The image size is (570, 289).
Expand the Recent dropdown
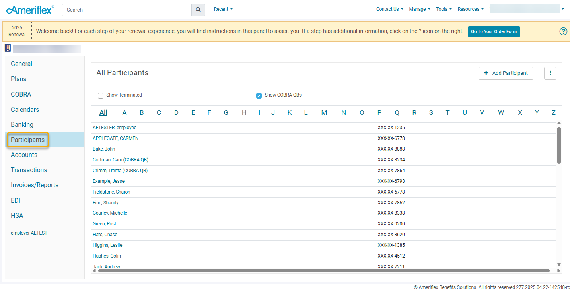coord(223,9)
